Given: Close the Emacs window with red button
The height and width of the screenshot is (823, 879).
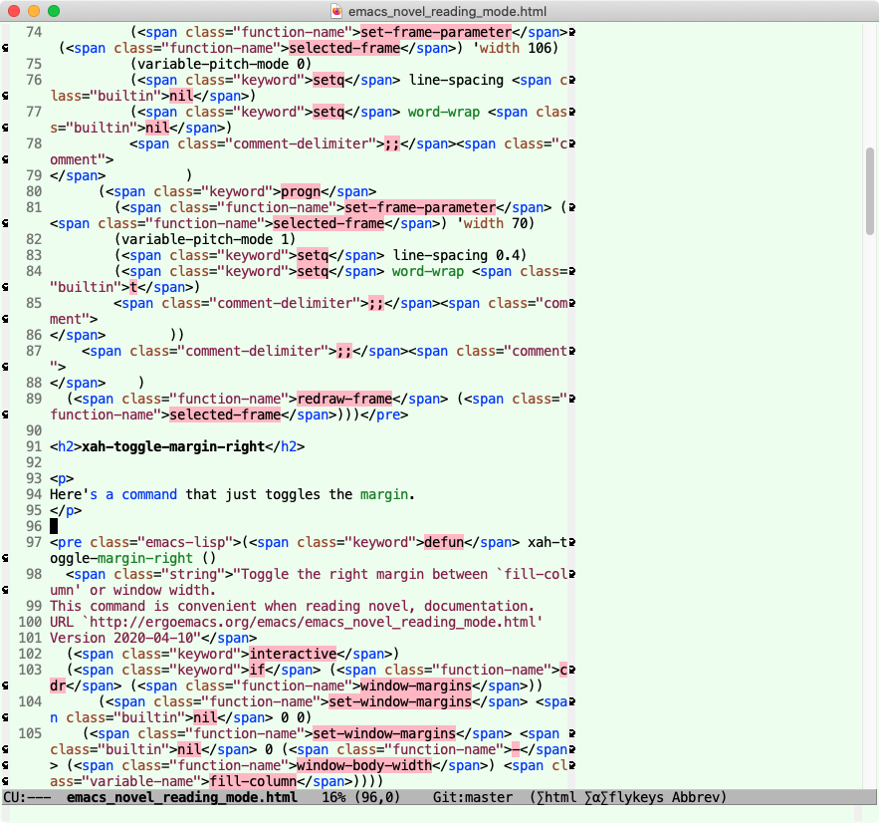Looking at the screenshot, I should coord(14,11).
